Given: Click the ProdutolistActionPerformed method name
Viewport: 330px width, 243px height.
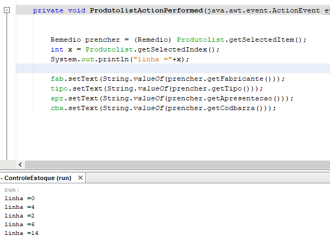Looking at the screenshot, I should point(146,10).
